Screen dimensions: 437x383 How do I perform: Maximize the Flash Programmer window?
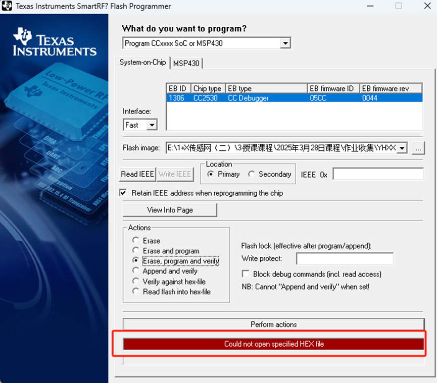(399, 7)
